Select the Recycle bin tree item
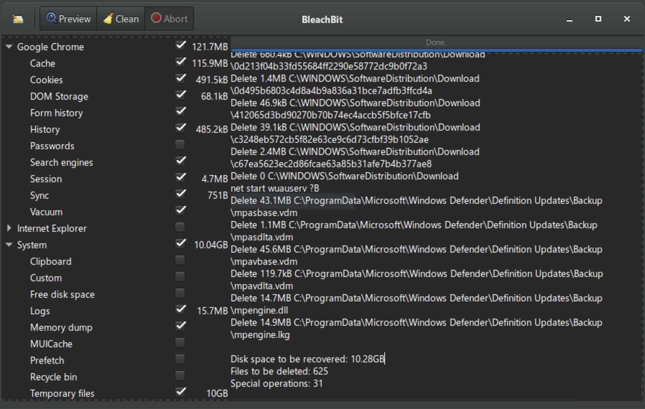The width and height of the screenshot is (645, 409). [x=53, y=377]
